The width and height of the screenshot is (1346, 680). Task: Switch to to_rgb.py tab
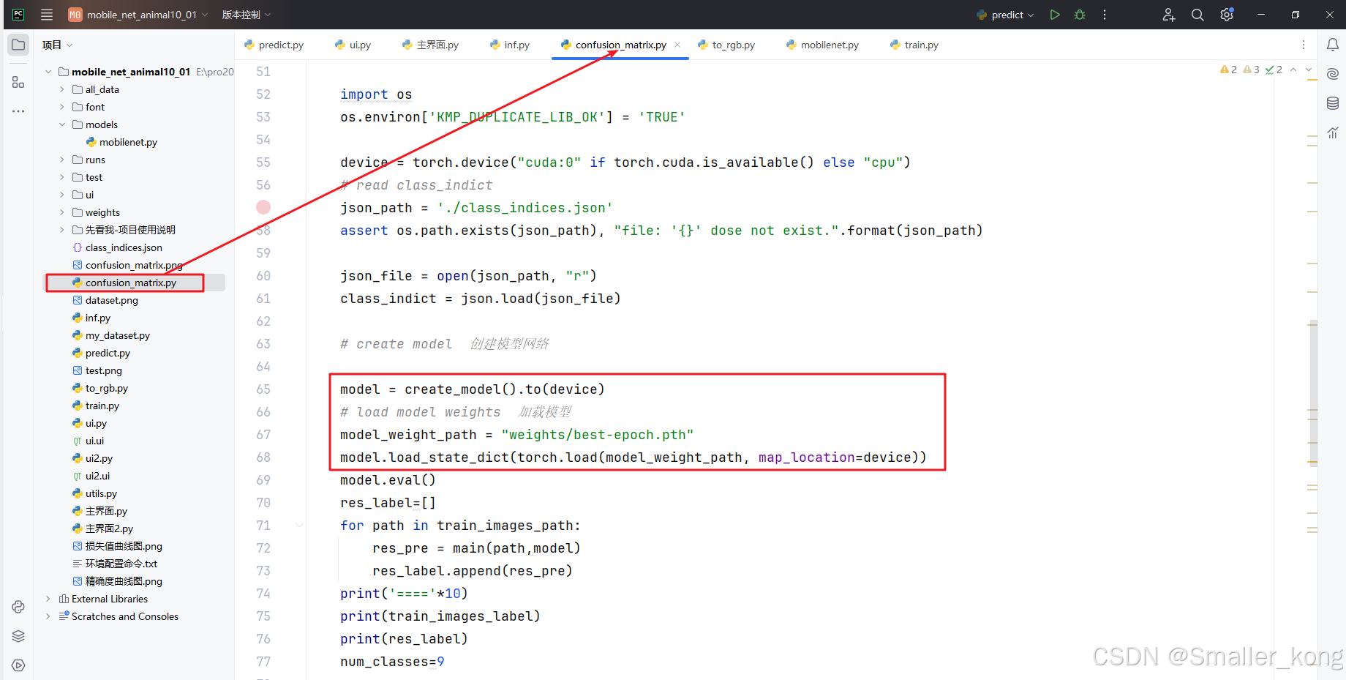point(726,45)
